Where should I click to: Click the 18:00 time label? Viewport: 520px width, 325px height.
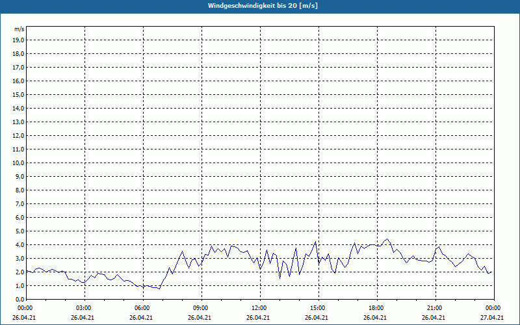(x=376, y=308)
